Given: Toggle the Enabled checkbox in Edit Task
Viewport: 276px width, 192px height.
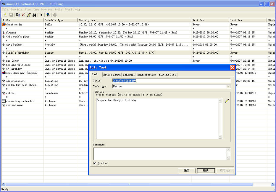Looking at the screenshot, I should pos(95,163).
